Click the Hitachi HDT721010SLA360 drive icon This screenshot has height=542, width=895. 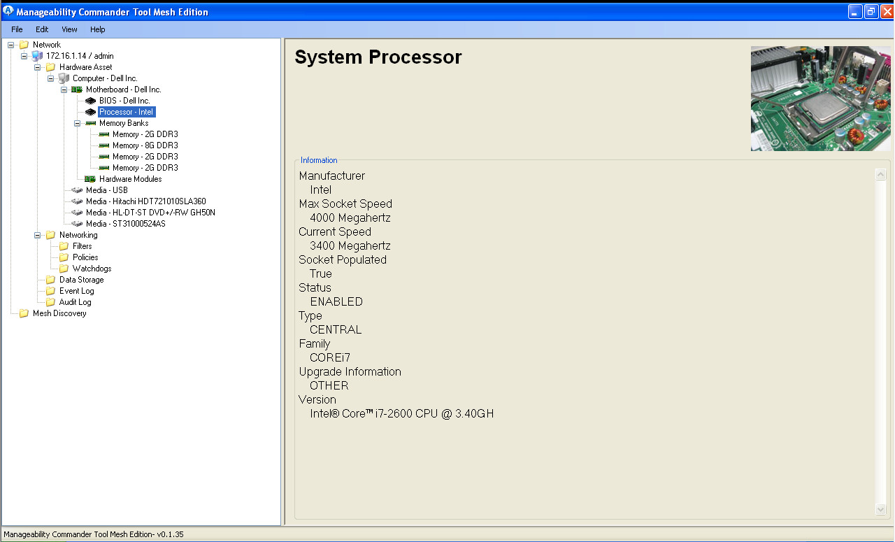click(x=77, y=201)
